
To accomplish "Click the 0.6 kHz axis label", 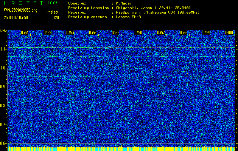I will tap(3, 143).
